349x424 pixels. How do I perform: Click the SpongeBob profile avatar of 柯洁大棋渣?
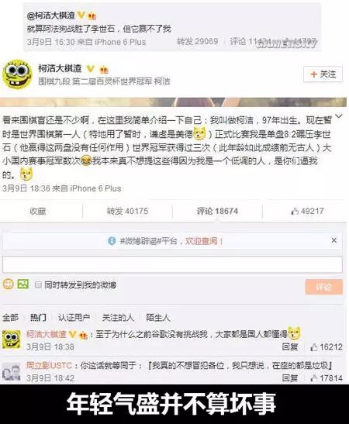pos(17,74)
